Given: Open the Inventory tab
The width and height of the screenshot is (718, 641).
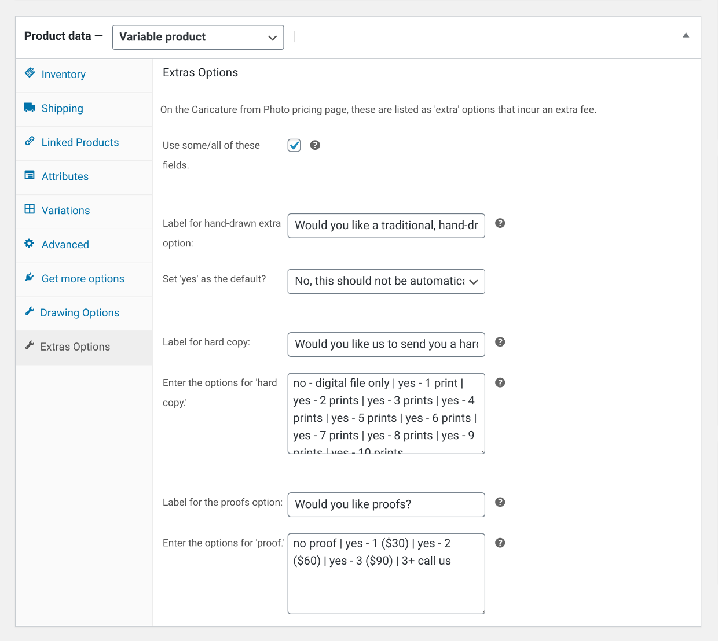Looking at the screenshot, I should coord(84,75).
